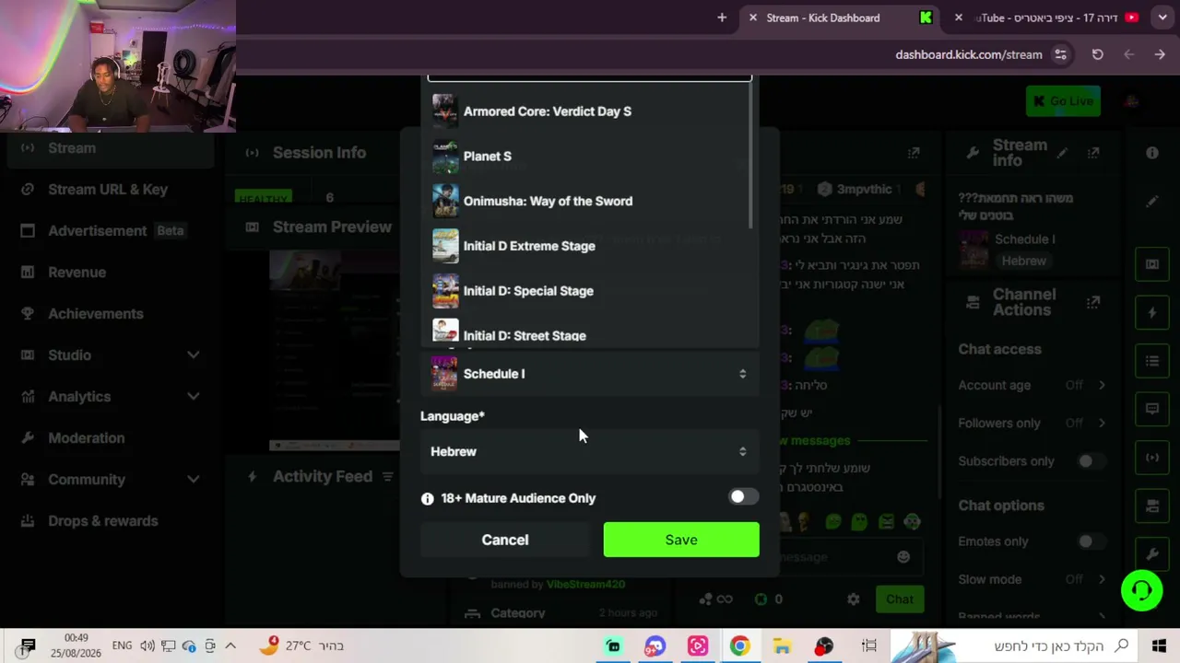
Task: Toggle Emotes only chat switch
Action: (x=1091, y=541)
